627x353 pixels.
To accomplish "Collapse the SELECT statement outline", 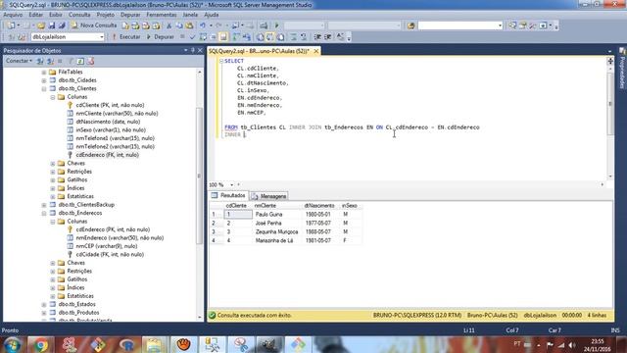I will pyautogui.click(x=221, y=61).
